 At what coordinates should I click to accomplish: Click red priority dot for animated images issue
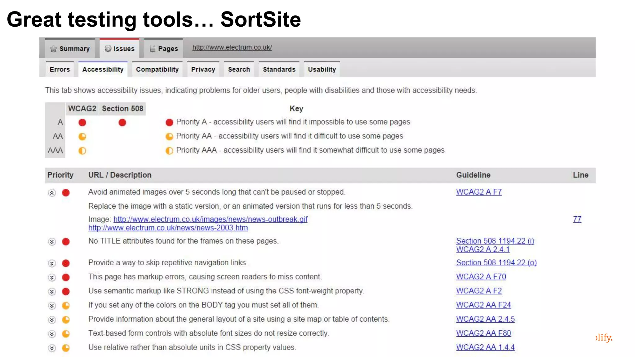(x=66, y=193)
